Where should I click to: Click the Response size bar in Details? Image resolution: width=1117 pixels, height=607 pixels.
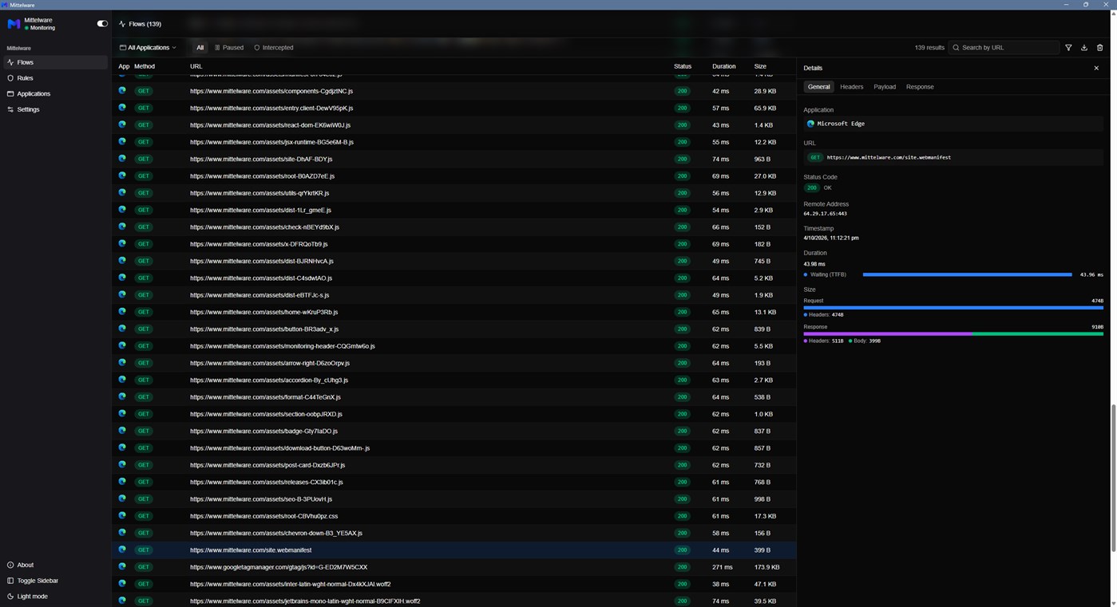[x=953, y=334]
